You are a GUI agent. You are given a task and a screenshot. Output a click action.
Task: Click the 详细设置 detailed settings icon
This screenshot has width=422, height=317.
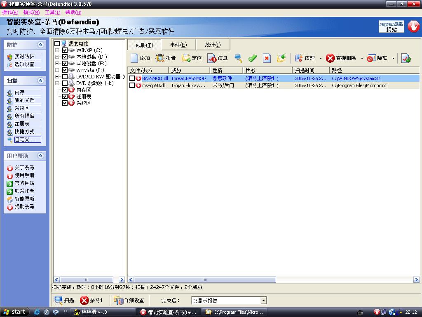[x=118, y=300]
